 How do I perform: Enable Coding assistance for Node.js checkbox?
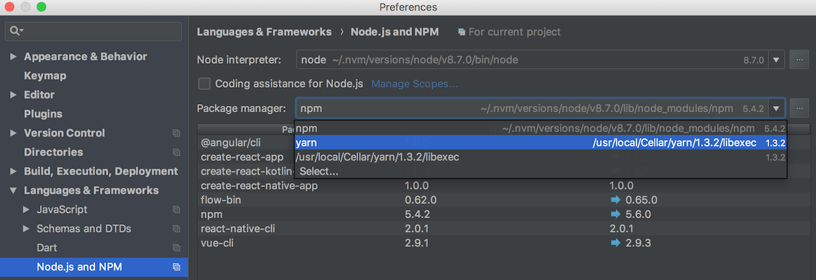[x=204, y=84]
